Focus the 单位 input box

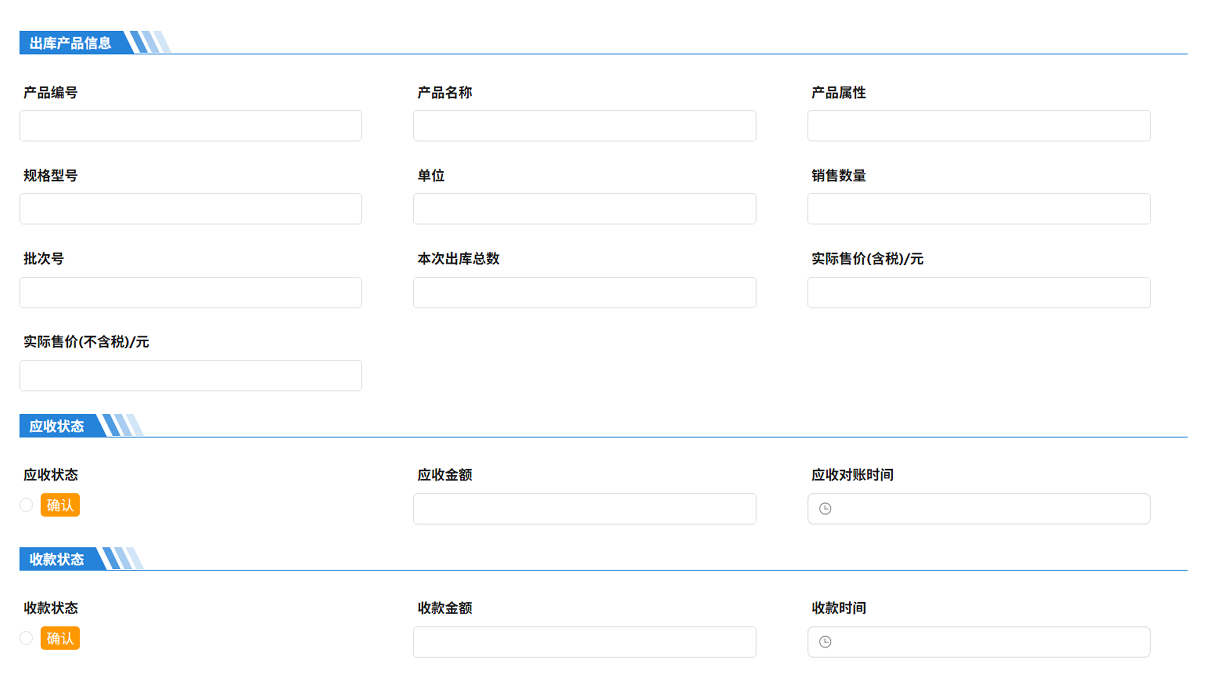coord(584,208)
